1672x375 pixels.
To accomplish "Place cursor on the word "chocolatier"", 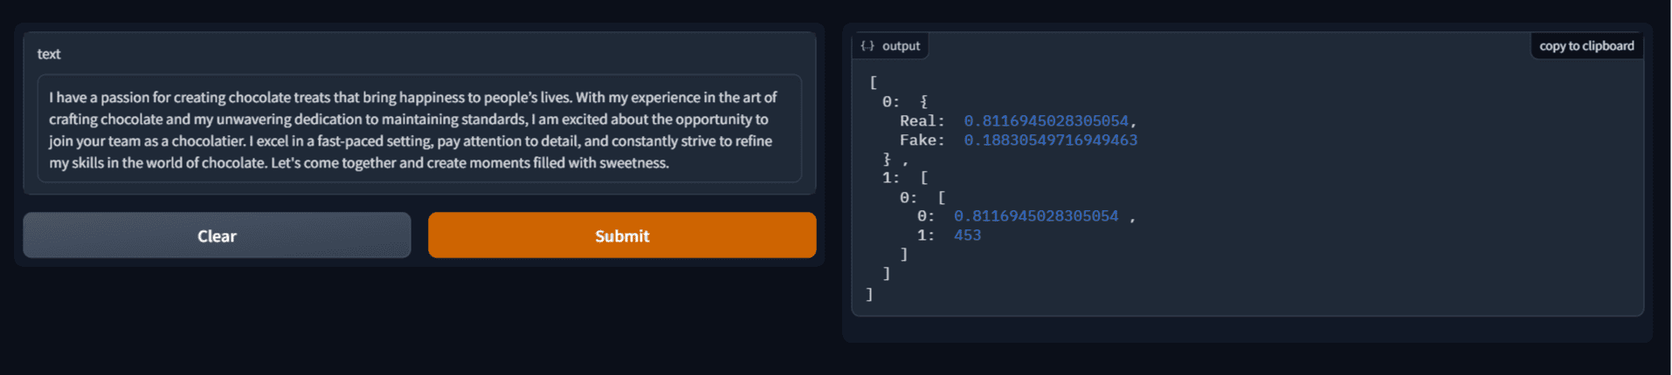I will click(x=208, y=141).
